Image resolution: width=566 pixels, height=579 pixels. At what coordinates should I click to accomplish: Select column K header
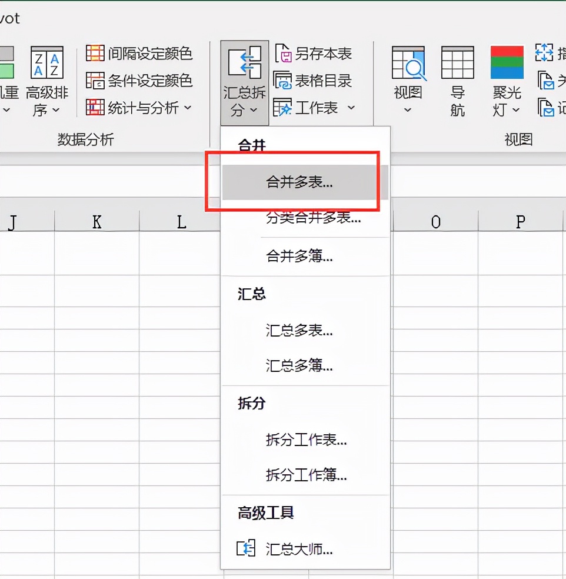click(x=96, y=222)
